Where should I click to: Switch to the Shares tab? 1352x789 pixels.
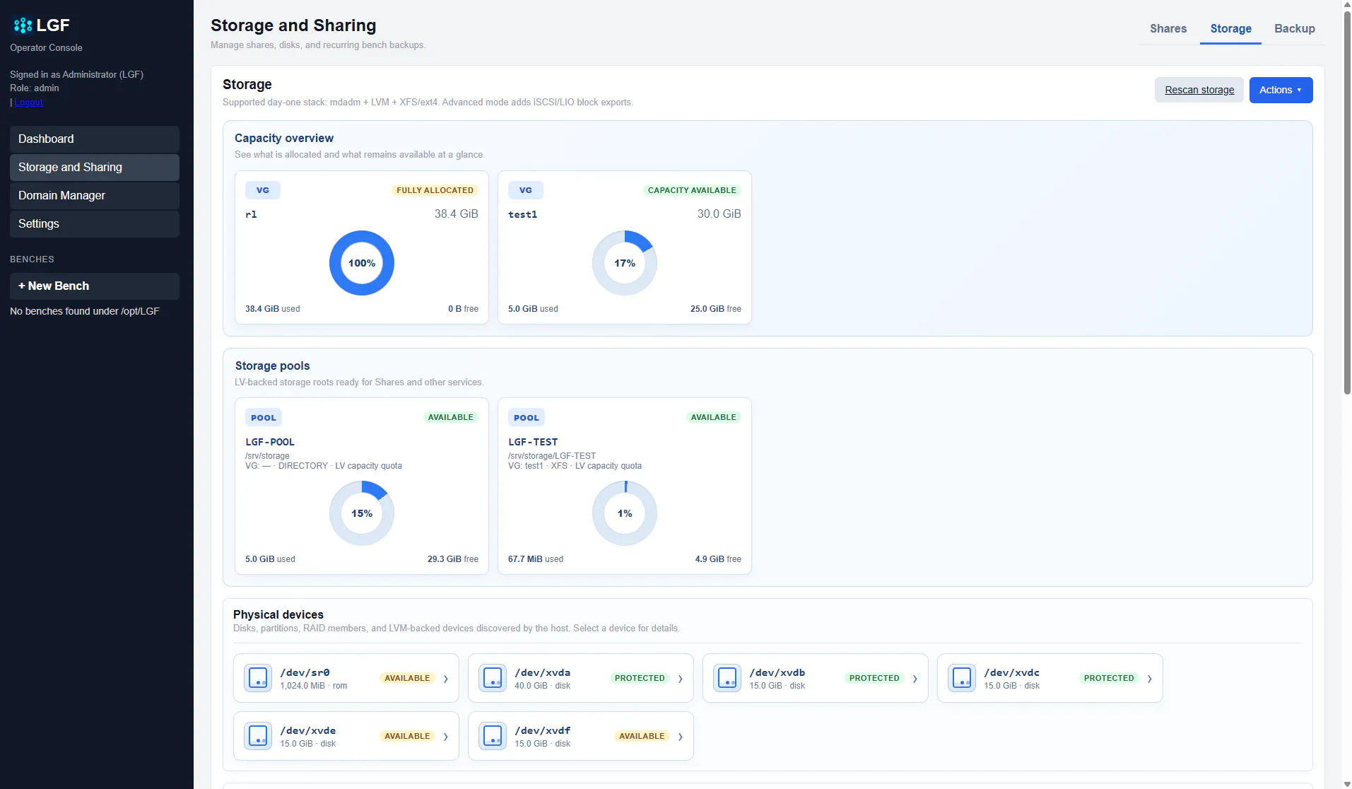1168,28
